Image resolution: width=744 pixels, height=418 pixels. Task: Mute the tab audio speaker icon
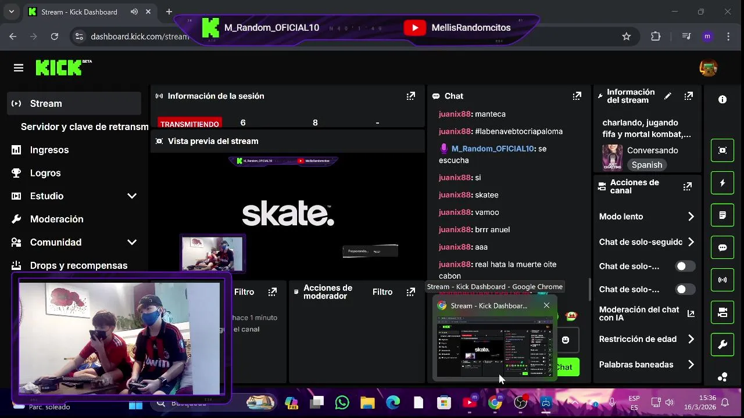[135, 12]
